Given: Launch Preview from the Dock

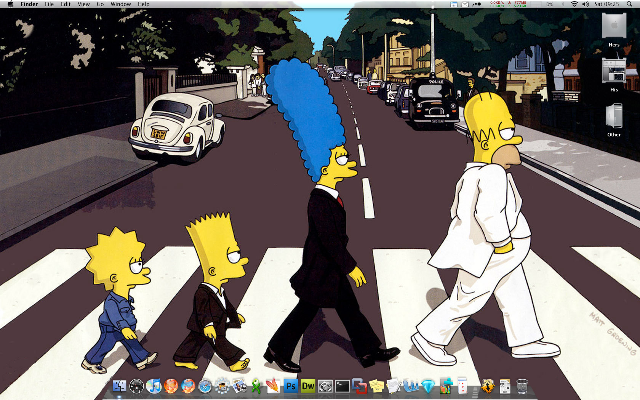Looking at the screenshot, I should [240, 386].
